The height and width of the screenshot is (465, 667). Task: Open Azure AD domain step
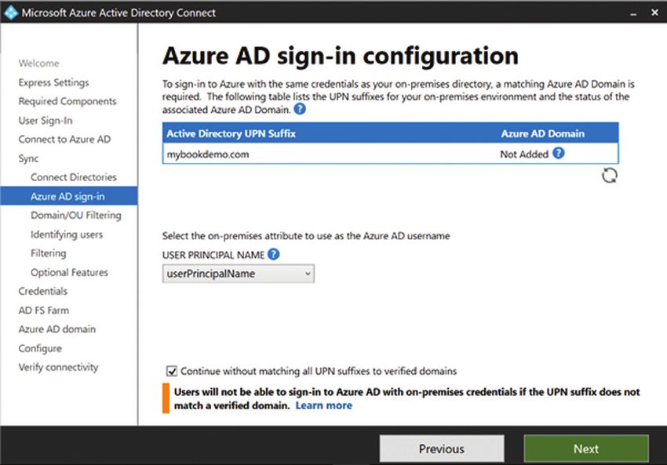[57, 329]
